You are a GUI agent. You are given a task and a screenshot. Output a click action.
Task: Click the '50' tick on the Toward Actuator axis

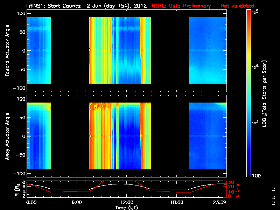click(x=22, y=32)
